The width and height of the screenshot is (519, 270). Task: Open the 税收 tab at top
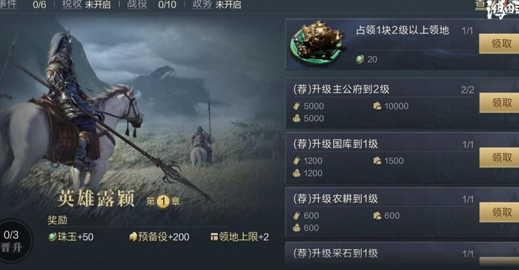point(72,5)
